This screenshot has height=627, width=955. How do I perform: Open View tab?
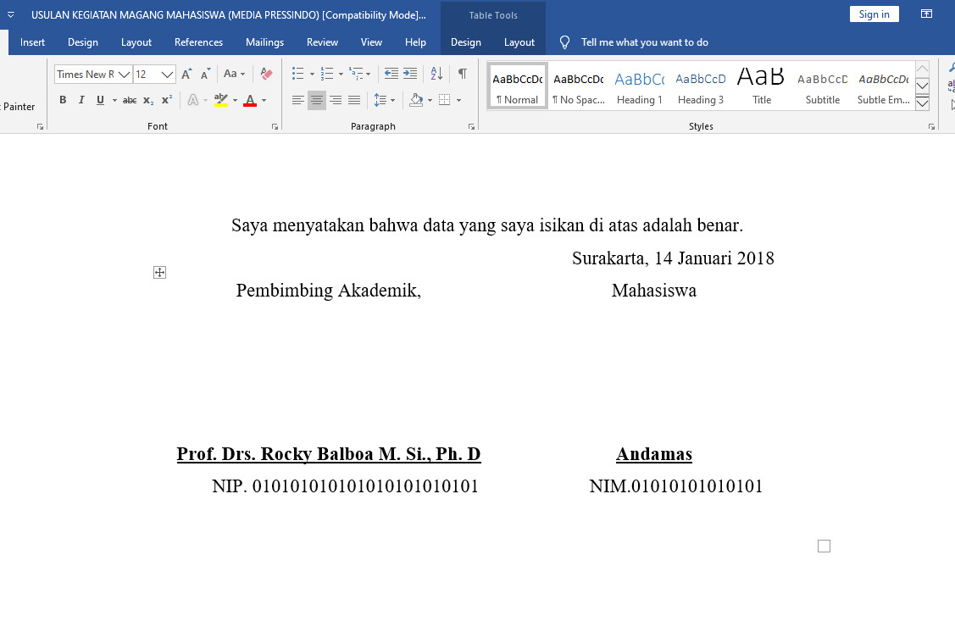(x=371, y=42)
